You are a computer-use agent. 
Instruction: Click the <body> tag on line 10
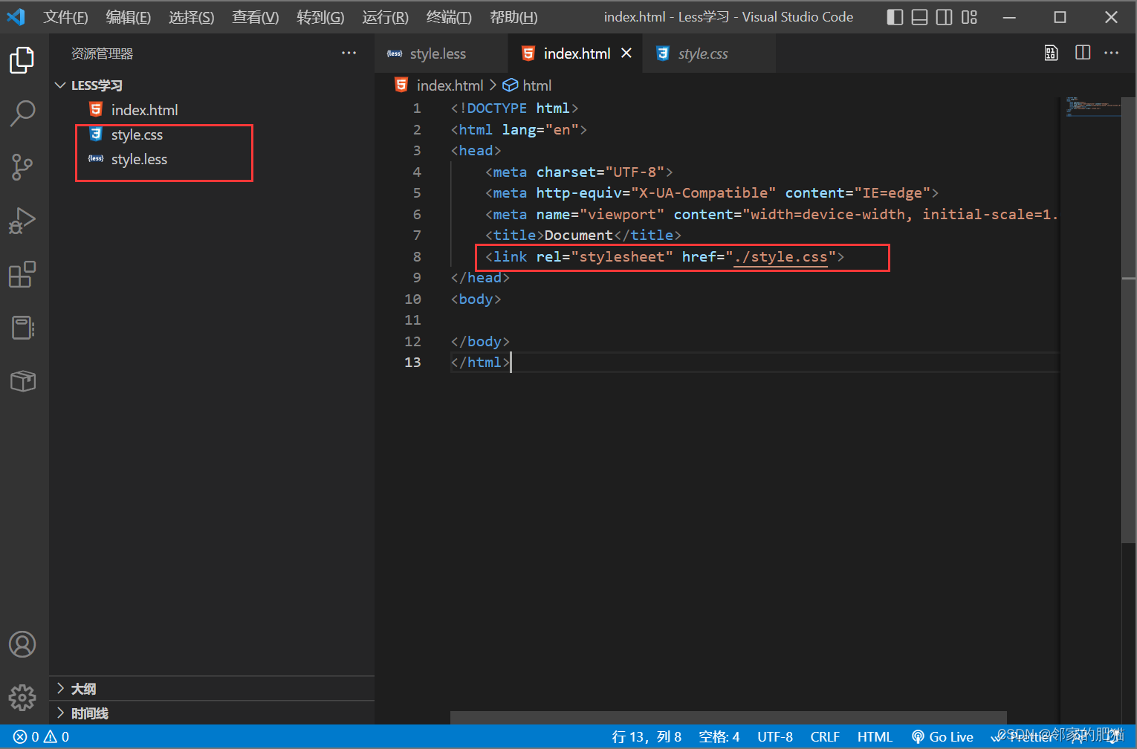476,299
